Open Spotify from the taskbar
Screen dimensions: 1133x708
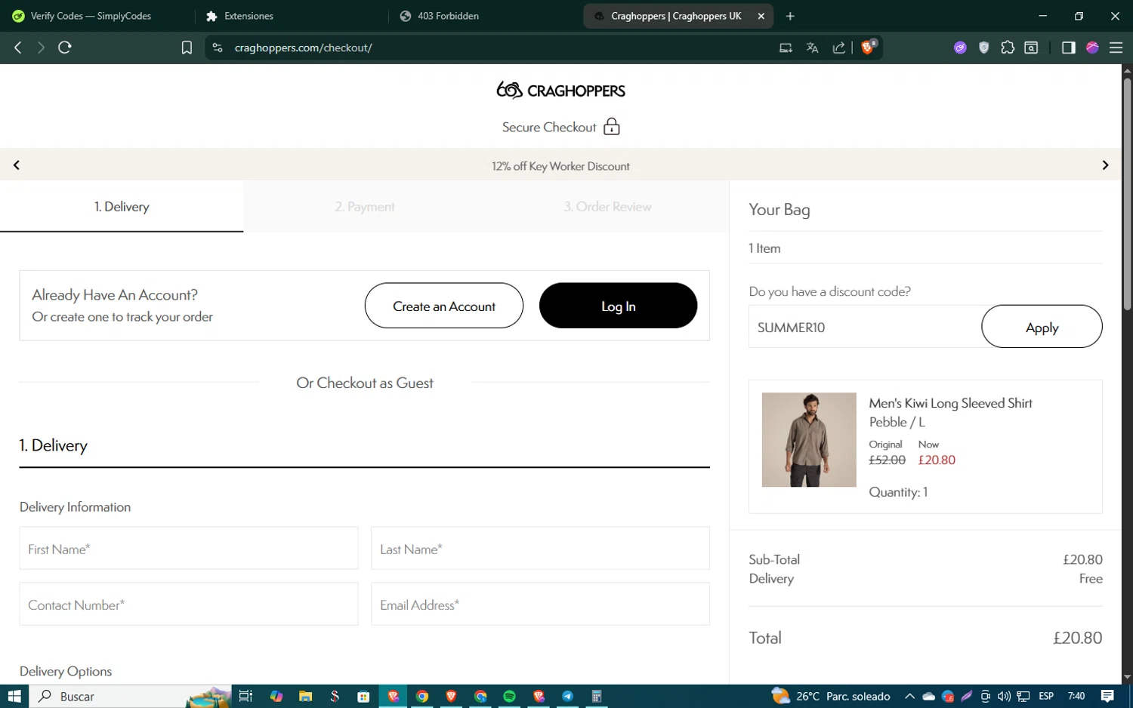point(509,696)
